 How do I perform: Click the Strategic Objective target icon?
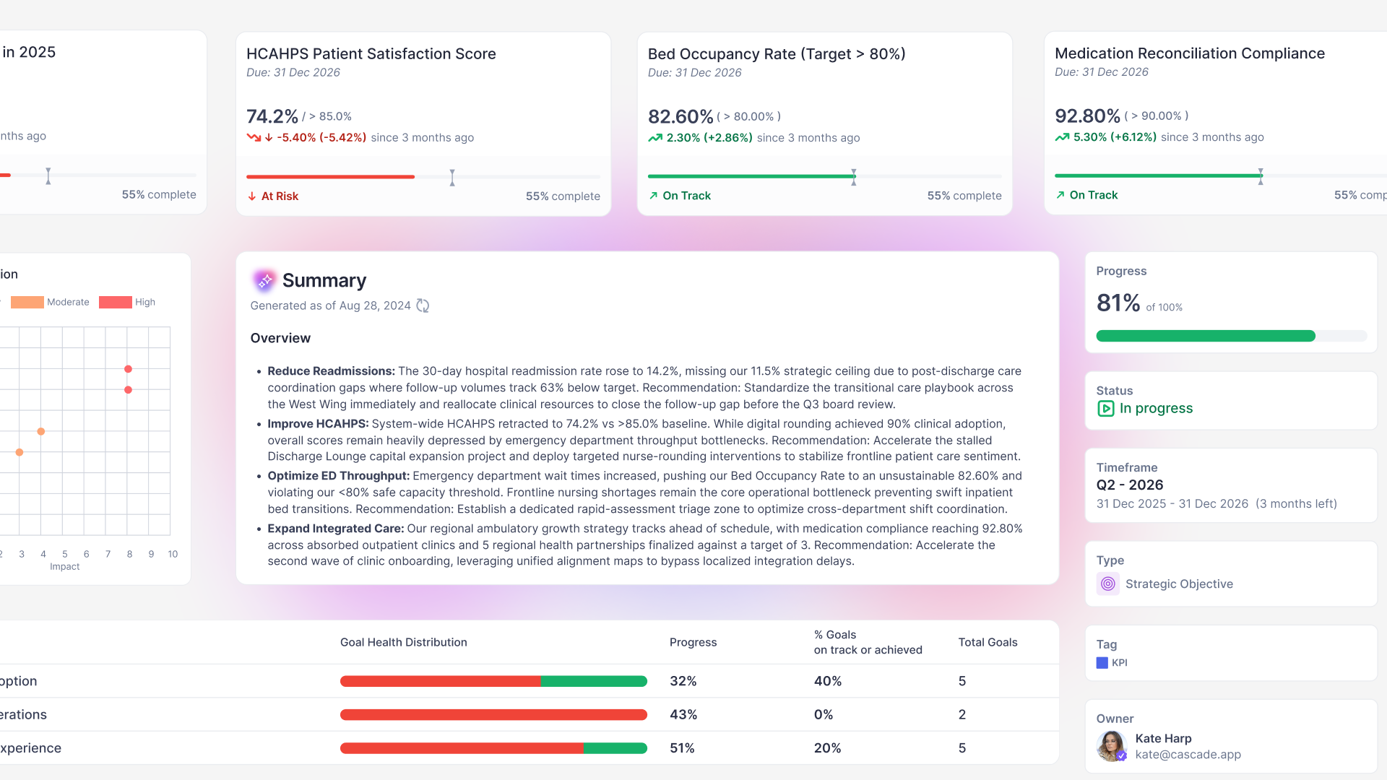click(1107, 584)
